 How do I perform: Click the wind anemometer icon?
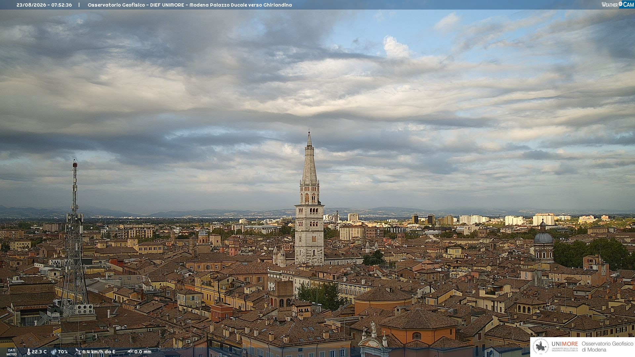coord(78,352)
